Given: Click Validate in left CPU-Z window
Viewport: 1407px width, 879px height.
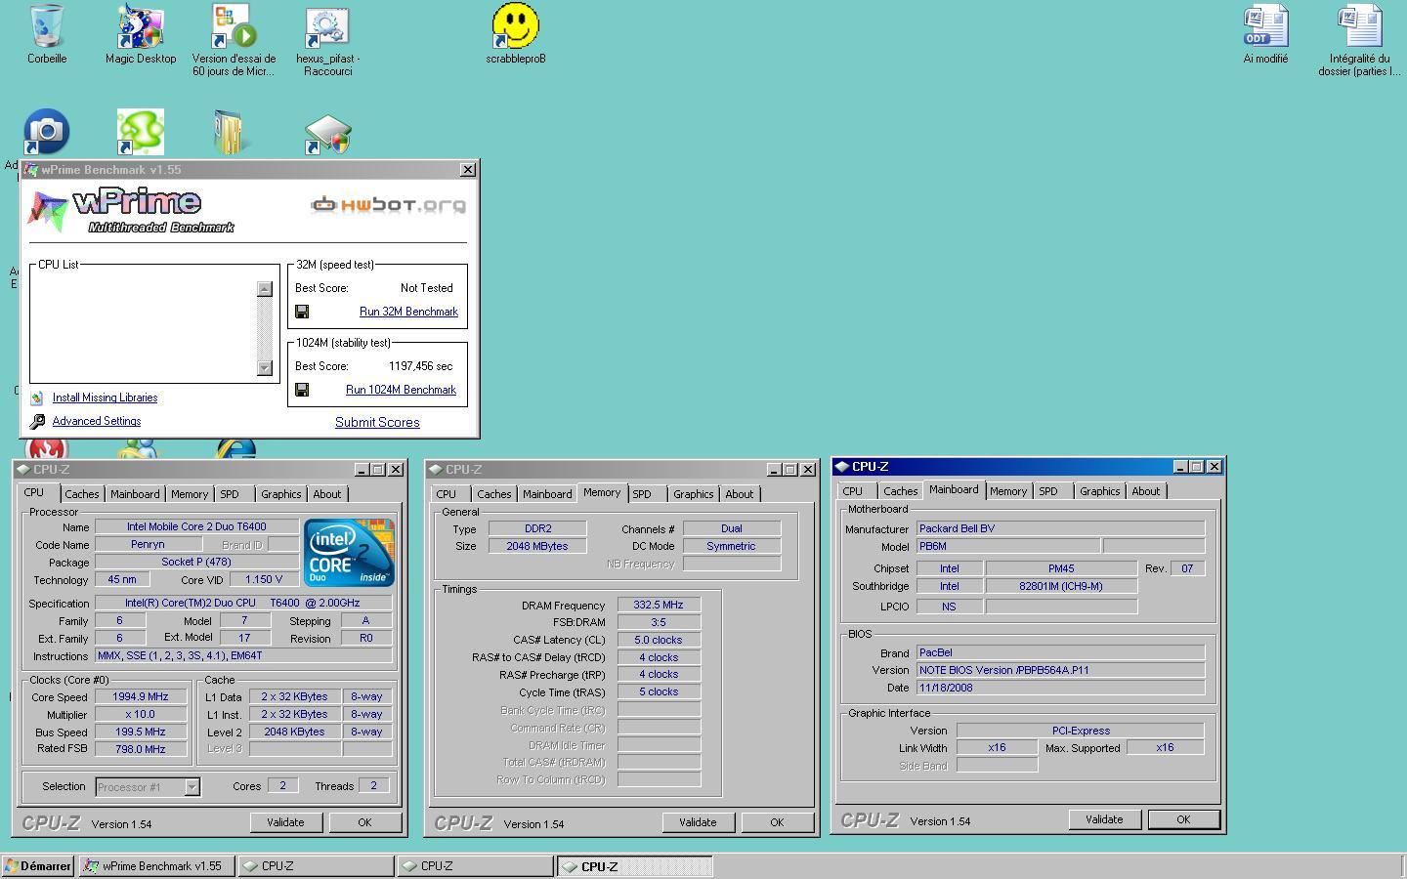Looking at the screenshot, I should 285,822.
